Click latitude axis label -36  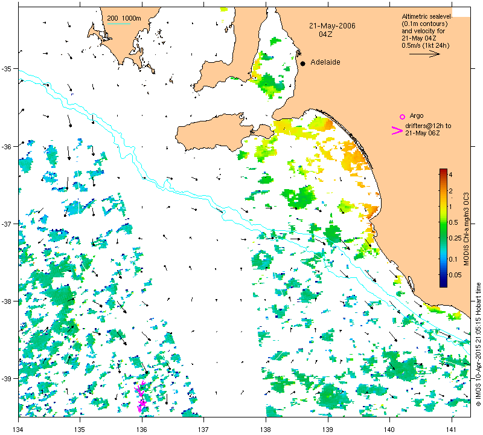pos(6,146)
